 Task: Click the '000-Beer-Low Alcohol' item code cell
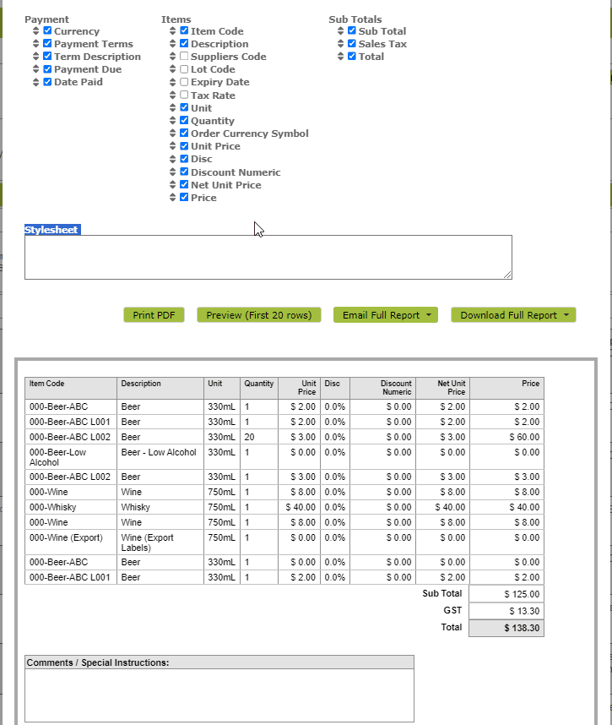click(71, 457)
